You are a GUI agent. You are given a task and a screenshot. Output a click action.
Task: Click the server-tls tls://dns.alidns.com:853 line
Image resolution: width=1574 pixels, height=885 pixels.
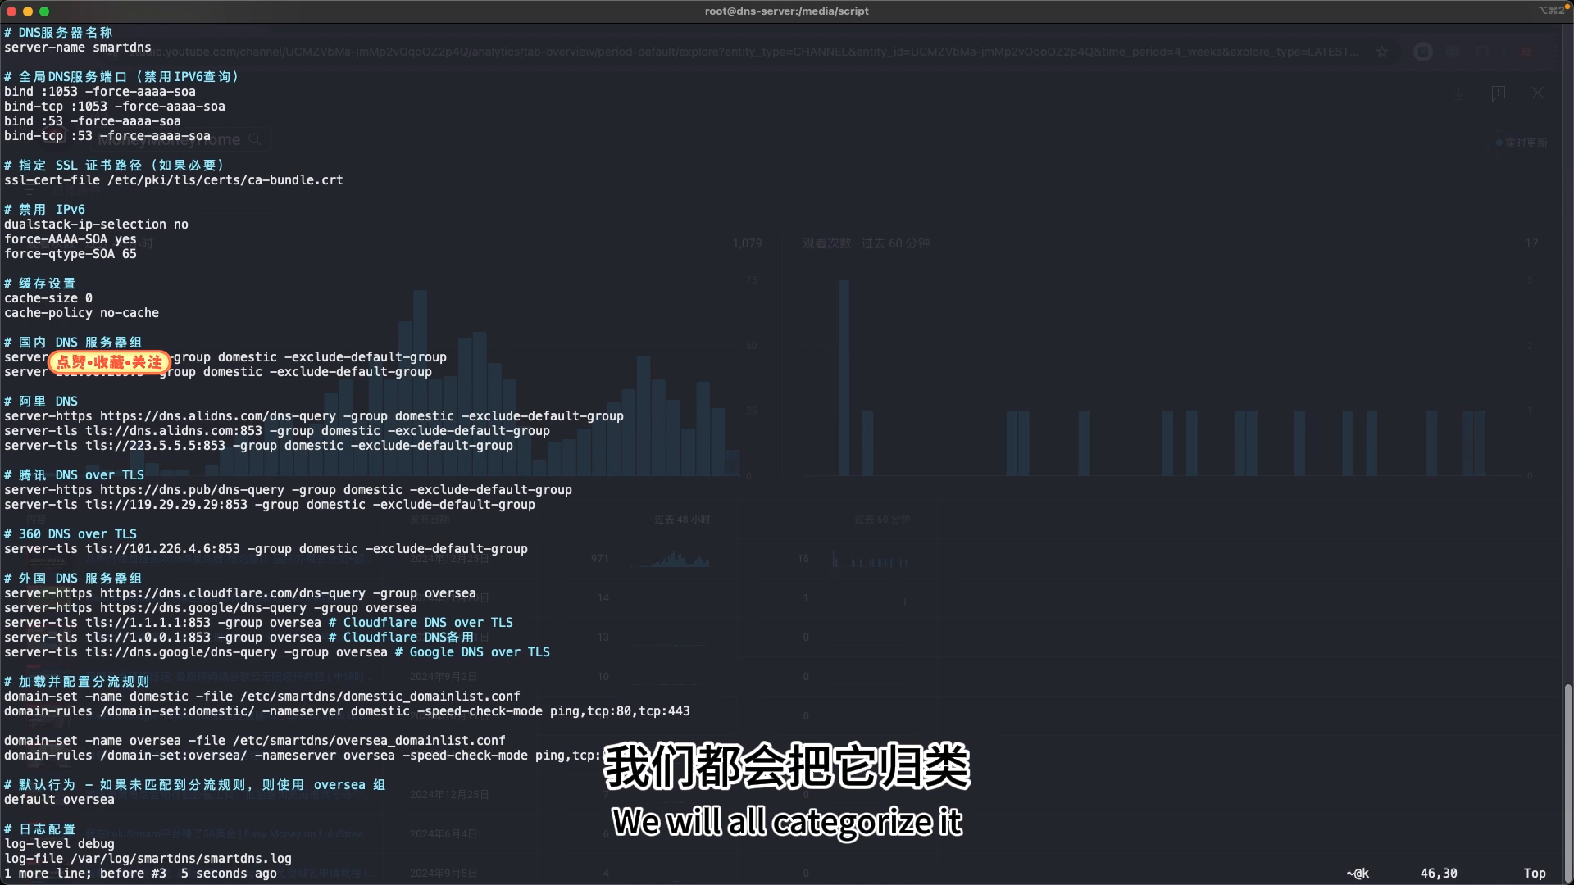(277, 431)
